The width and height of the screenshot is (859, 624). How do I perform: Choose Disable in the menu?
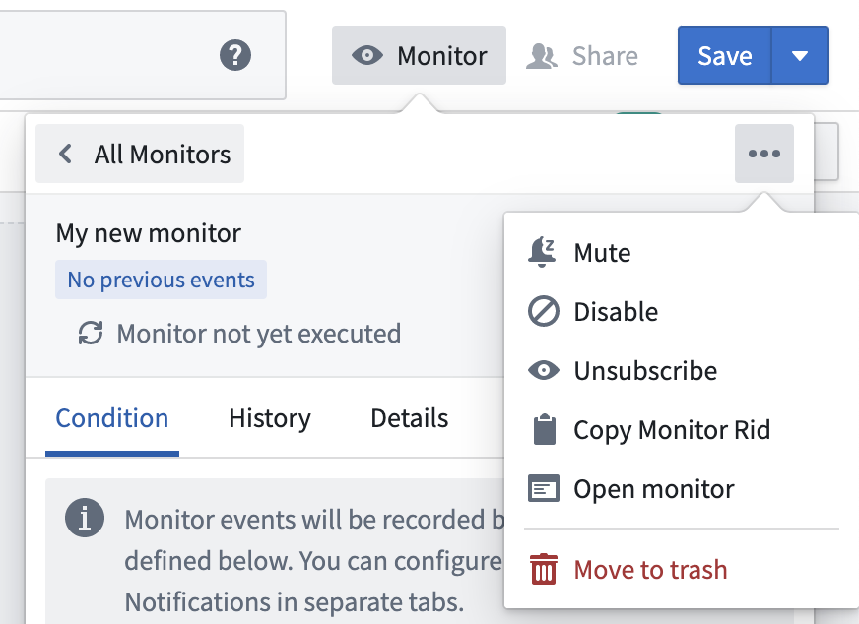[681, 311]
